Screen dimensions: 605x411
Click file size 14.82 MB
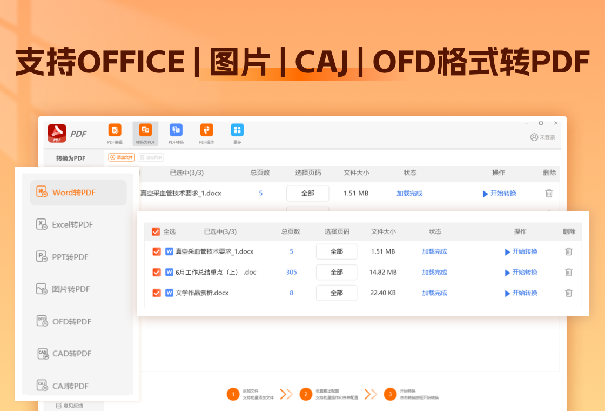[x=383, y=273]
